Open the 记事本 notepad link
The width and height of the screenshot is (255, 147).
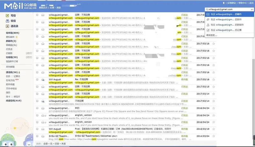point(17,76)
